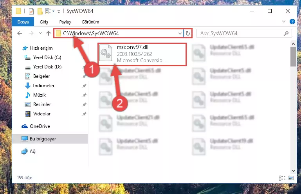Screen dimensions: 301x194
Task: Unpin Videolar using its pin icon
Action: point(84,114)
